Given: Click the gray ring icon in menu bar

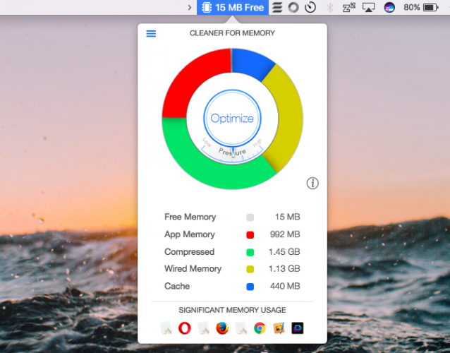Looking at the screenshot, I should pyautogui.click(x=293, y=8).
